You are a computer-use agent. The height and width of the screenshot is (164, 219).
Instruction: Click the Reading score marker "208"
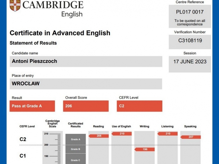[99, 136]
